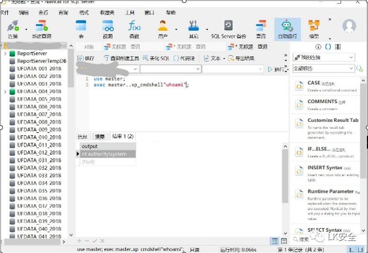Open the 工具 tools menu
The width and height of the screenshot is (368, 253).
[130, 13]
